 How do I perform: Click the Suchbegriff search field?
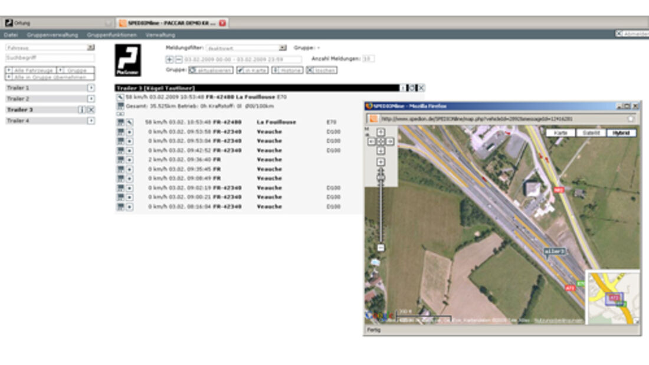tap(50, 58)
